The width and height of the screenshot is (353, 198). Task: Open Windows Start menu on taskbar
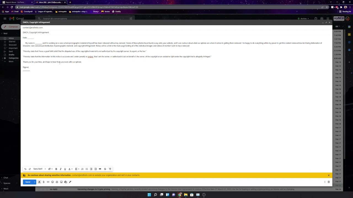click(x=149, y=195)
